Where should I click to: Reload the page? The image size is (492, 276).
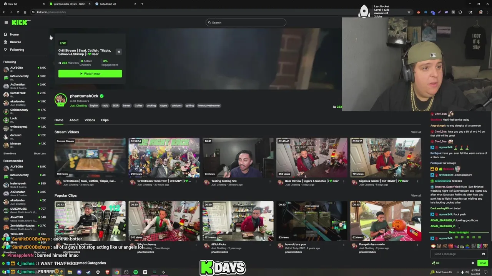click(18, 12)
